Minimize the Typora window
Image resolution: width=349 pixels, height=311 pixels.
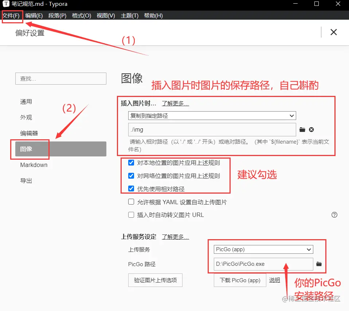[x=295, y=4]
